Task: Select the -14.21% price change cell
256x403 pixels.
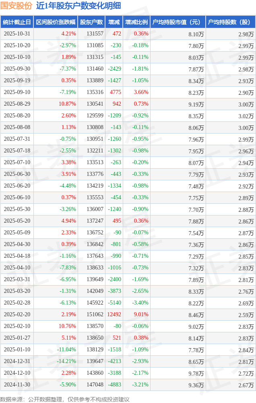Action: pos(66,361)
